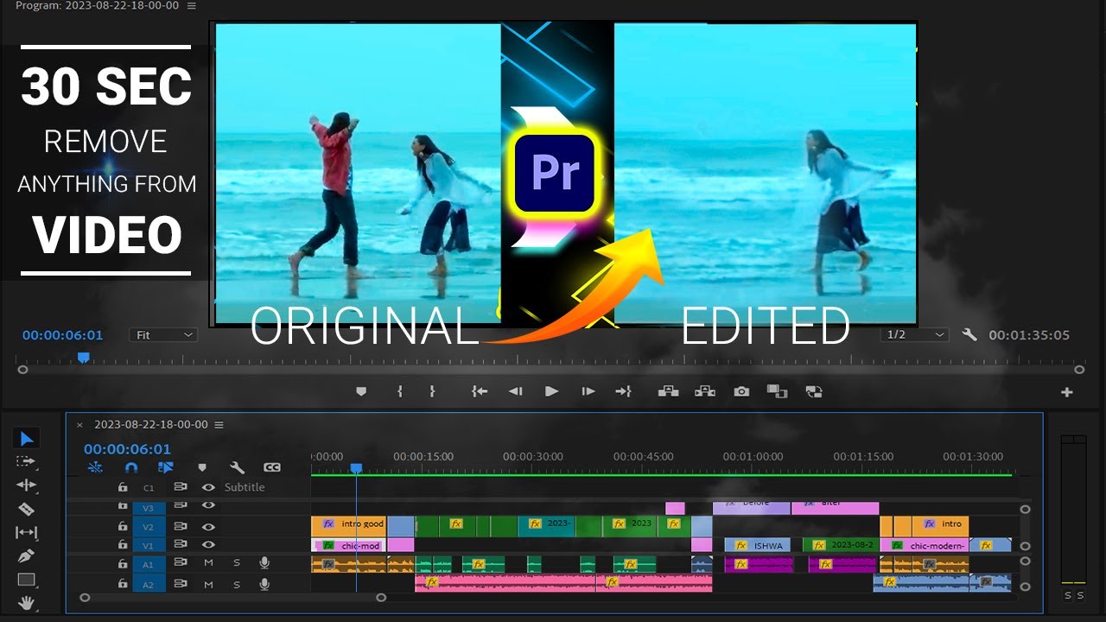Click the Program monitor playhead timecode 00:00:06:01
The width and height of the screenshot is (1106, 622).
63,335
